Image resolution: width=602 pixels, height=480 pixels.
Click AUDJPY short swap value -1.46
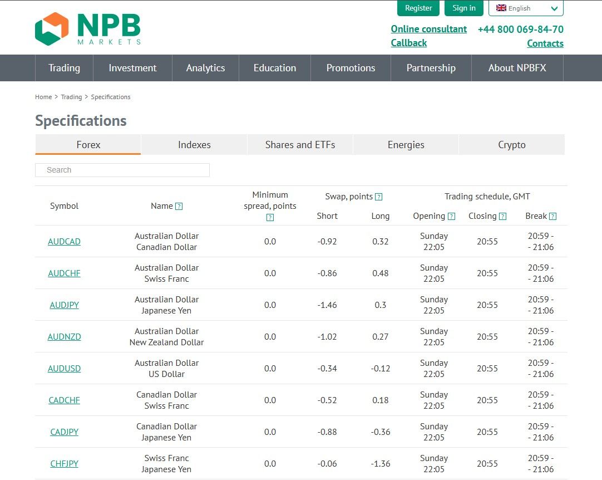click(x=327, y=305)
